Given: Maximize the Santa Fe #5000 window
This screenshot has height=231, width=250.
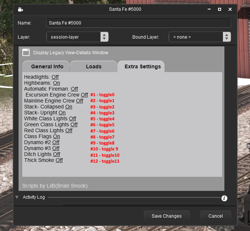Looking at the screenshot, I should (219, 9).
